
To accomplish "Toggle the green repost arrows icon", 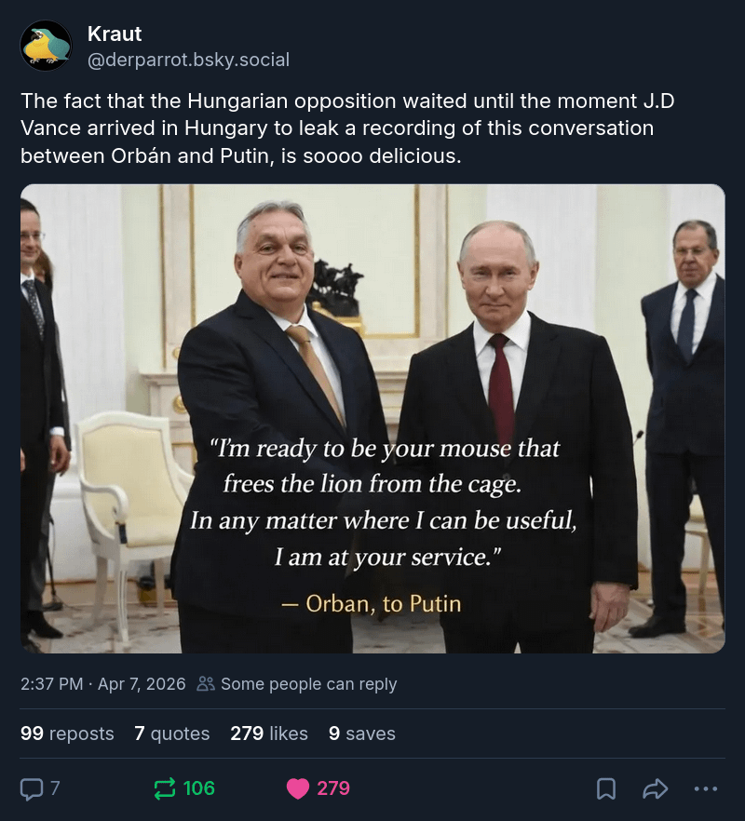I will pos(164,788).
